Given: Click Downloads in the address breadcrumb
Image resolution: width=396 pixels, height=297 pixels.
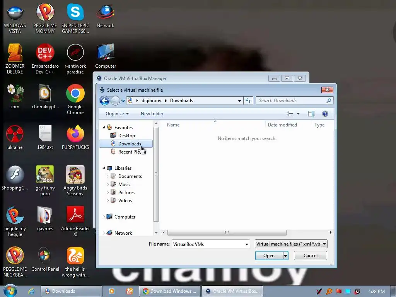Looking at the screenshot, I should point(182,101).
